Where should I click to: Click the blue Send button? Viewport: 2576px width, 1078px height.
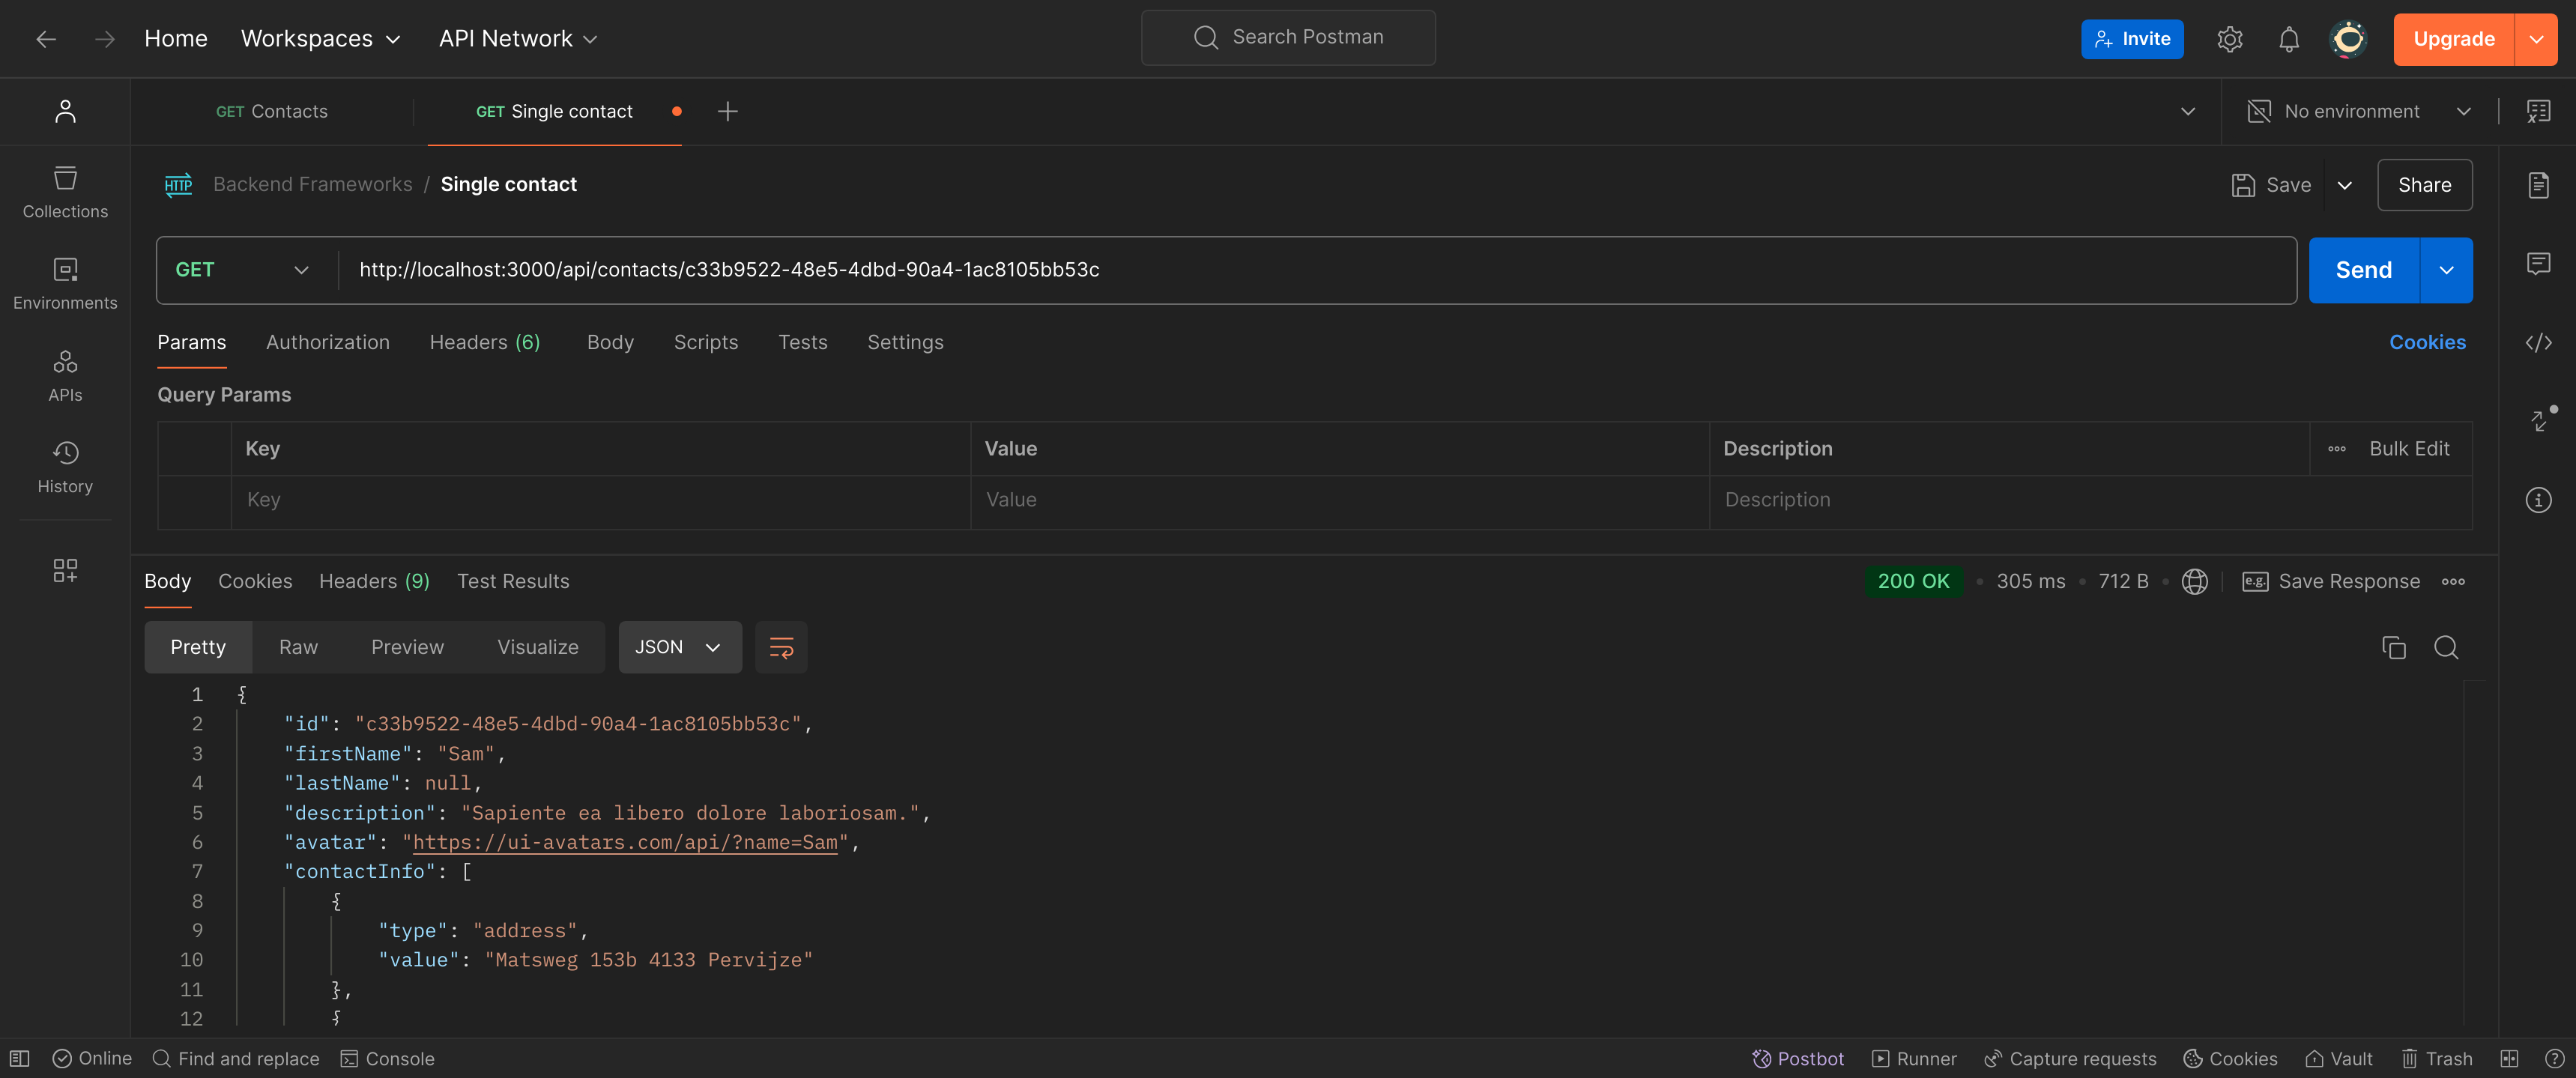2363,270
